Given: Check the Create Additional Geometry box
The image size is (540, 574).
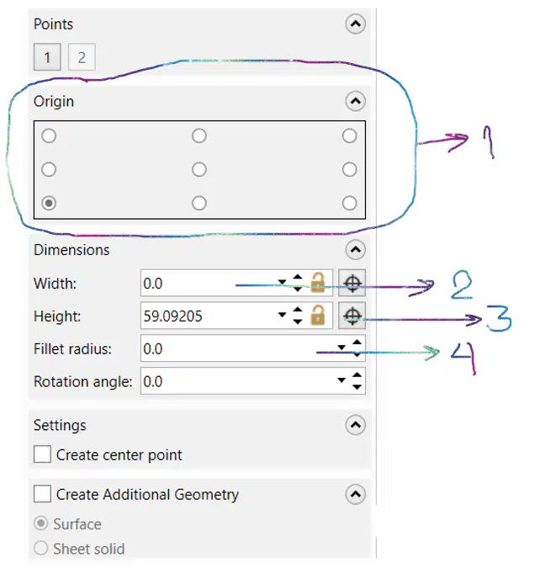Looking at the screenshot, I should click(x=42, y=494).
